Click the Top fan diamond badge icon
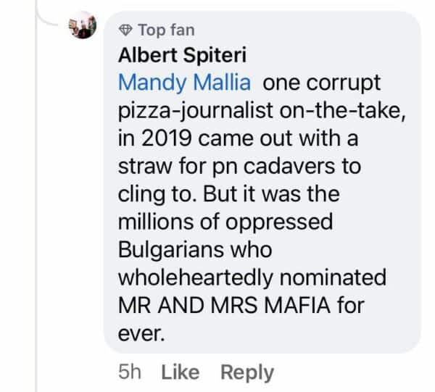The height and width of the screenshot is (392, 435). 125,30
